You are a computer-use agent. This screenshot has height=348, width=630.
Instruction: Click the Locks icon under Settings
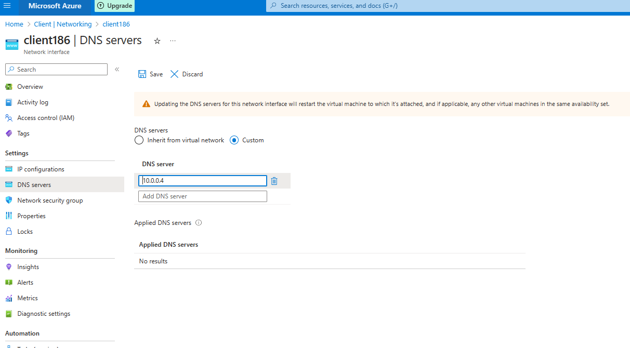9,231
